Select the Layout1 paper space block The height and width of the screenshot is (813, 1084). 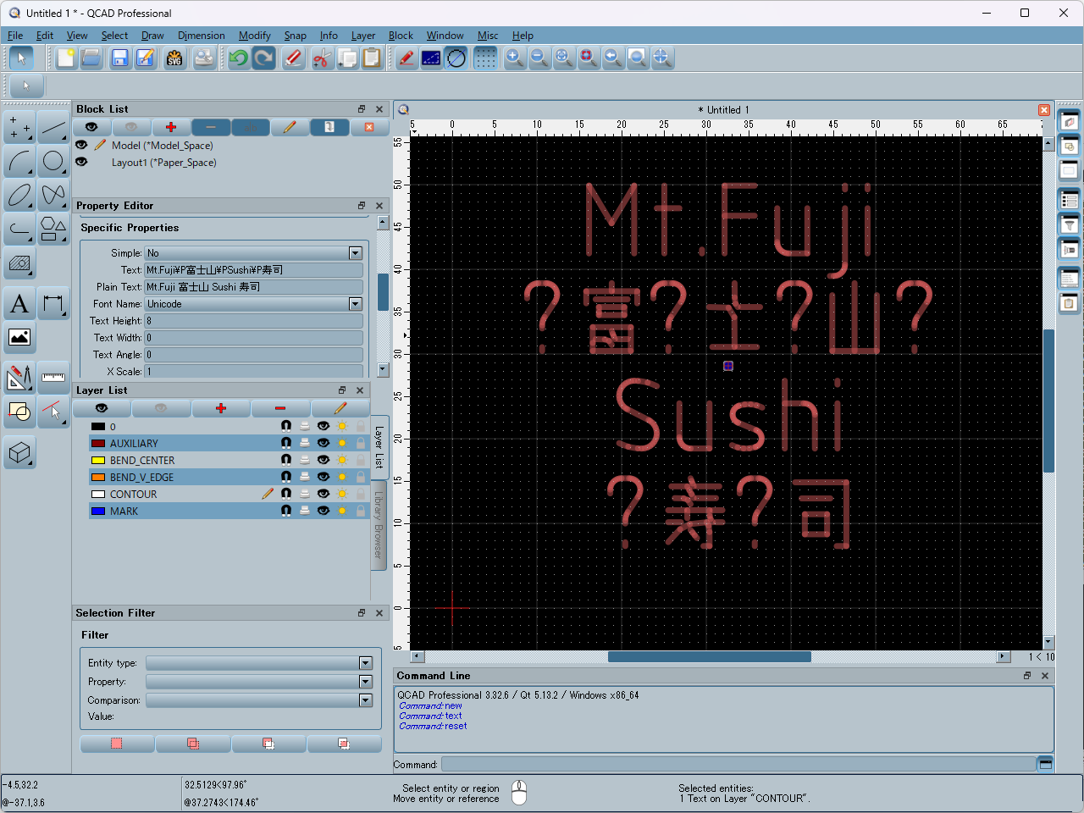coord(163,163)
